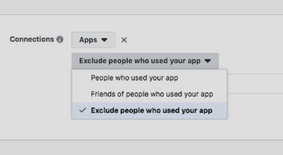This screenshot has width=283, height=155.
Task: Collapse the open Exclude people dropdown header
Action: point(145,61)
